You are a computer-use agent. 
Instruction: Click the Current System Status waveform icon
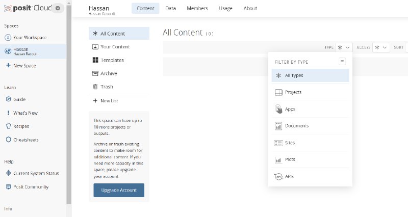tap(9, 173)
